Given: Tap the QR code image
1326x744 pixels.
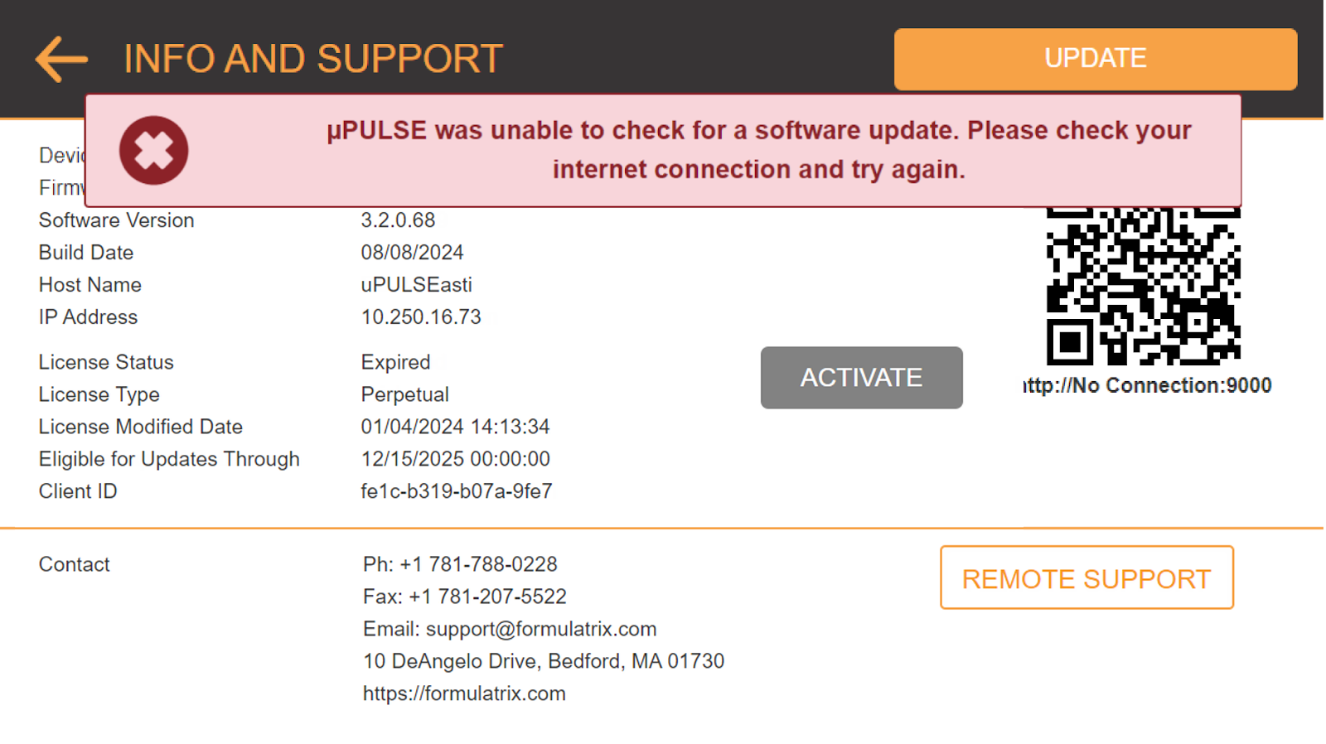Looking at the screenshot, I should click(1143, 286).
